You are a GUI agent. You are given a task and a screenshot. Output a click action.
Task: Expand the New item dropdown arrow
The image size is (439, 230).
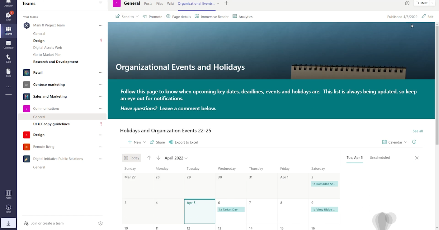(144, 142)
